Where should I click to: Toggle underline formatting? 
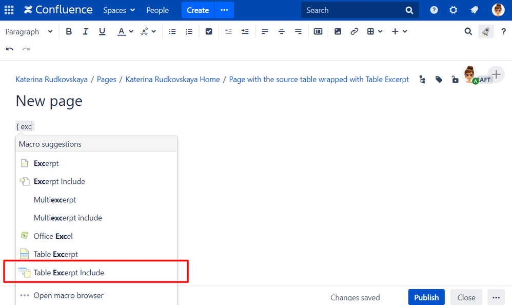(102, 31)
